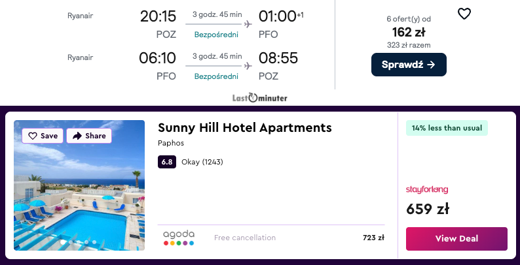The width and height of the screenshot is (520, 265).
Task: Open the Lastminuter logo
Action: coord(260,98)
